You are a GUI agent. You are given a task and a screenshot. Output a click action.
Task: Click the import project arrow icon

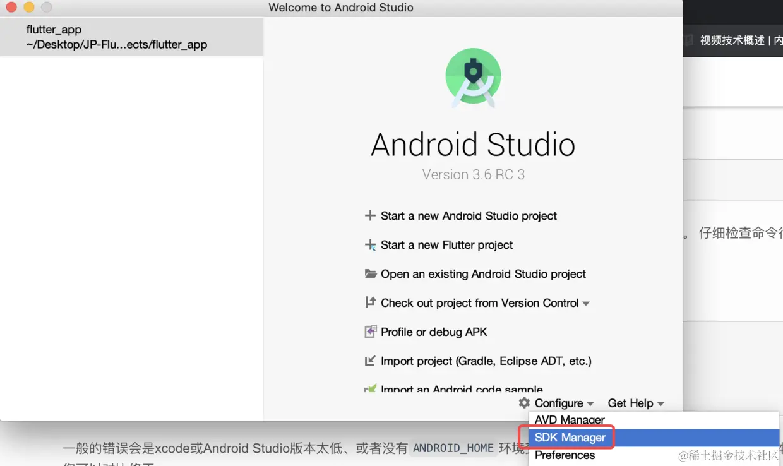[370, 361]
